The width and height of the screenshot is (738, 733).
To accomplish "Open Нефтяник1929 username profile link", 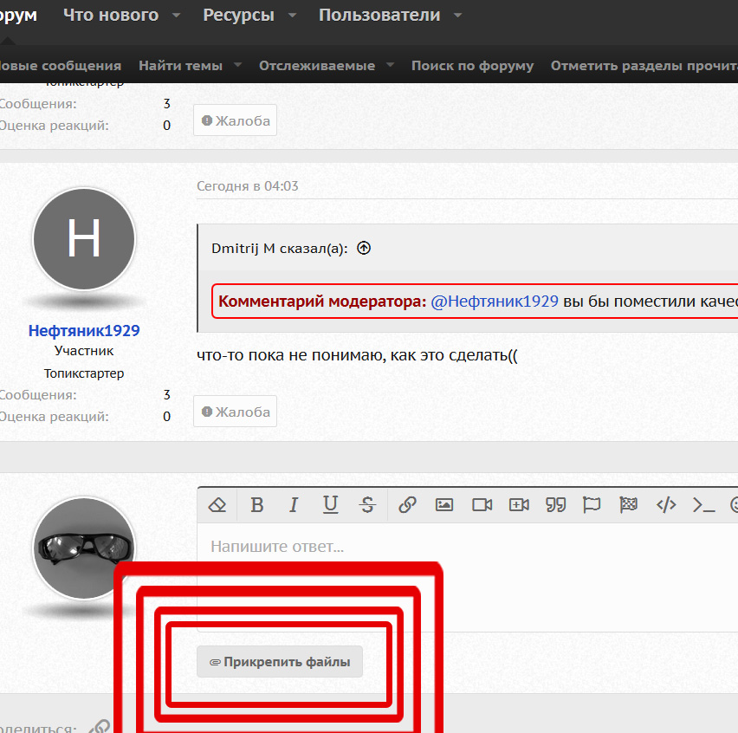I will [x=84, y=330].
